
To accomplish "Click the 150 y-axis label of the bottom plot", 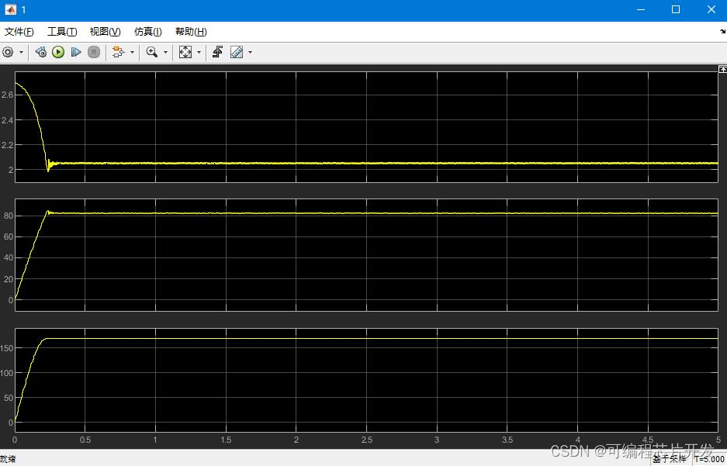I will (x=7, y=348).
